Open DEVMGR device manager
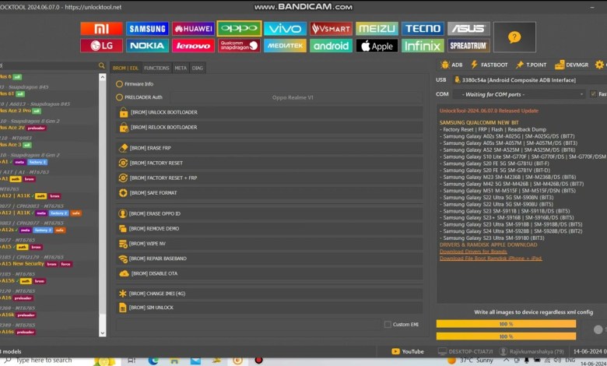Image resolution: width=607 pixels, height=366 pixels. tap(571, 65)
